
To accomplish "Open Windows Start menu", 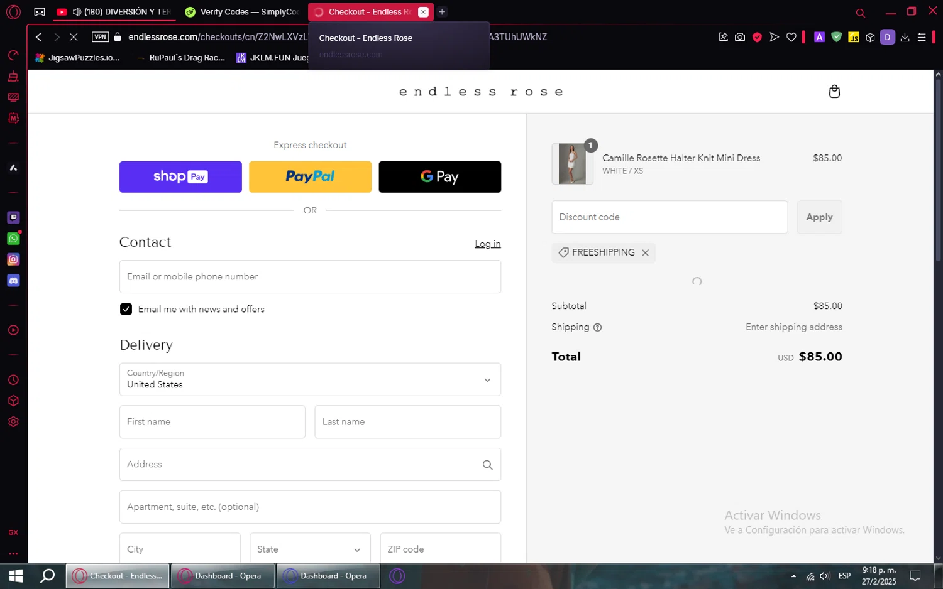I will (16, 576).
